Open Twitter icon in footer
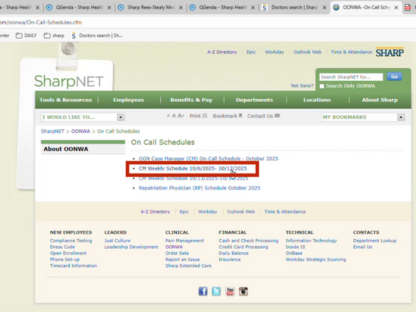This screenshot has width=416, height=312. [216, 292]
